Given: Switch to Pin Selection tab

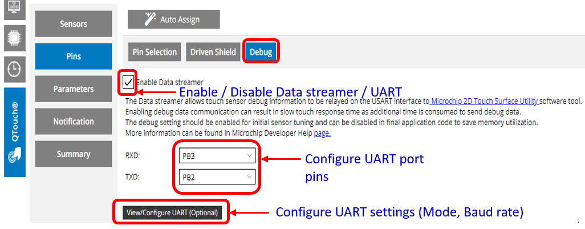Looking at the screenshot, I should coord(155,52).
